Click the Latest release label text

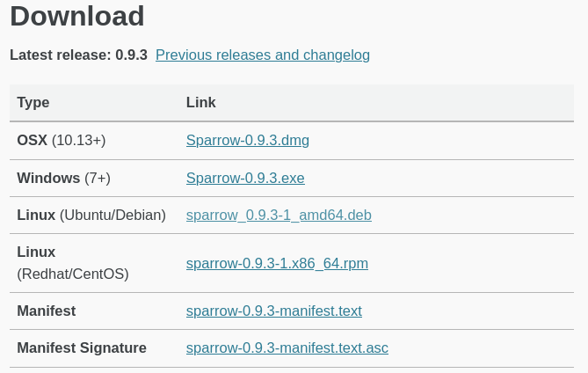pos(61,55)
